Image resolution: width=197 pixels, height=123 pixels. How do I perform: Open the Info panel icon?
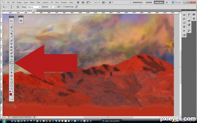(189, 25)
